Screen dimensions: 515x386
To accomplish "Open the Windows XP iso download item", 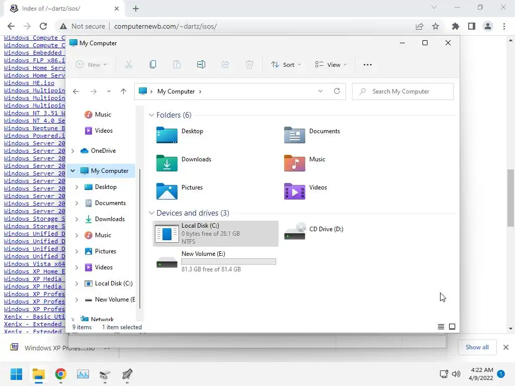I will (x=59, y=348).
